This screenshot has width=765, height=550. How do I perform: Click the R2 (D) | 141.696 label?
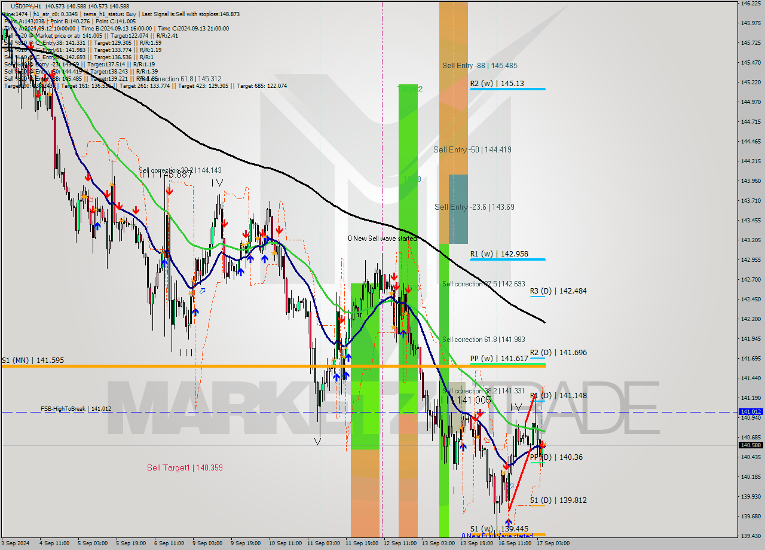(558, 353)
